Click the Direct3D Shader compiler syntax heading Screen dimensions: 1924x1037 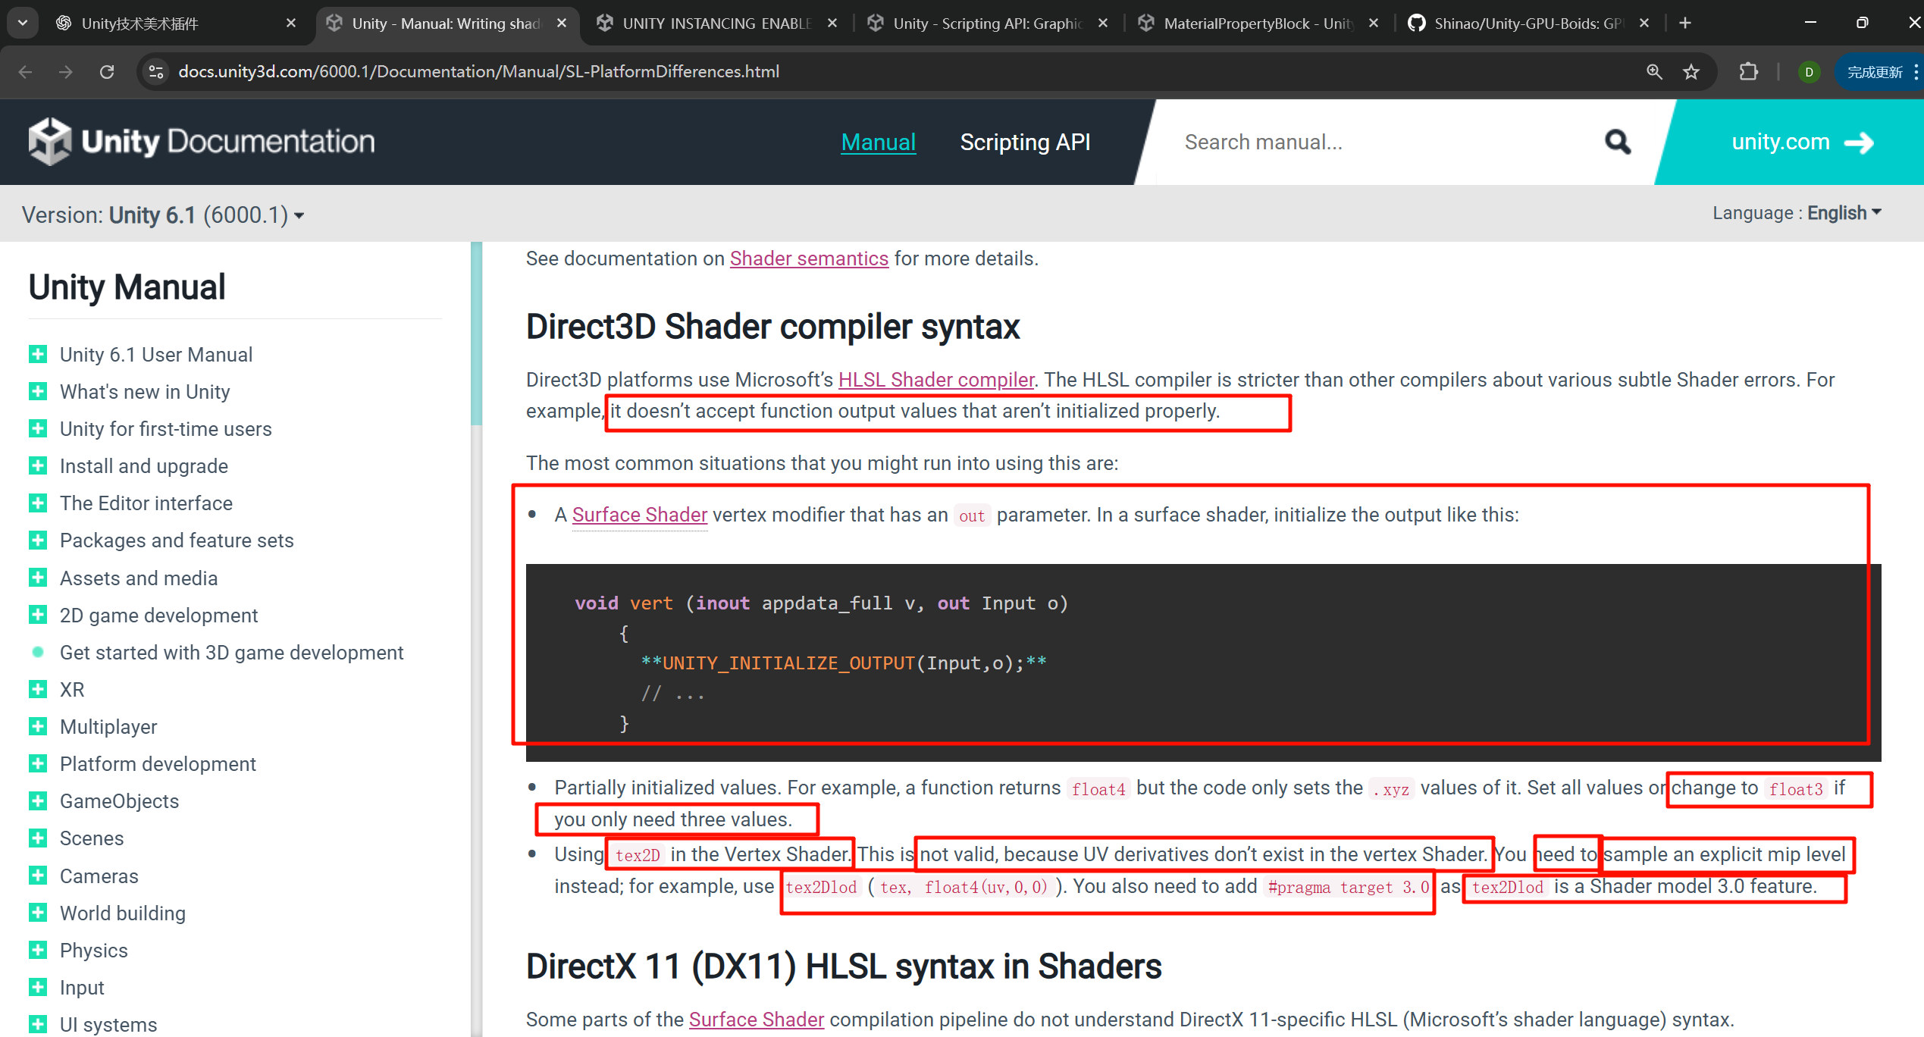[x=772, y=327]
